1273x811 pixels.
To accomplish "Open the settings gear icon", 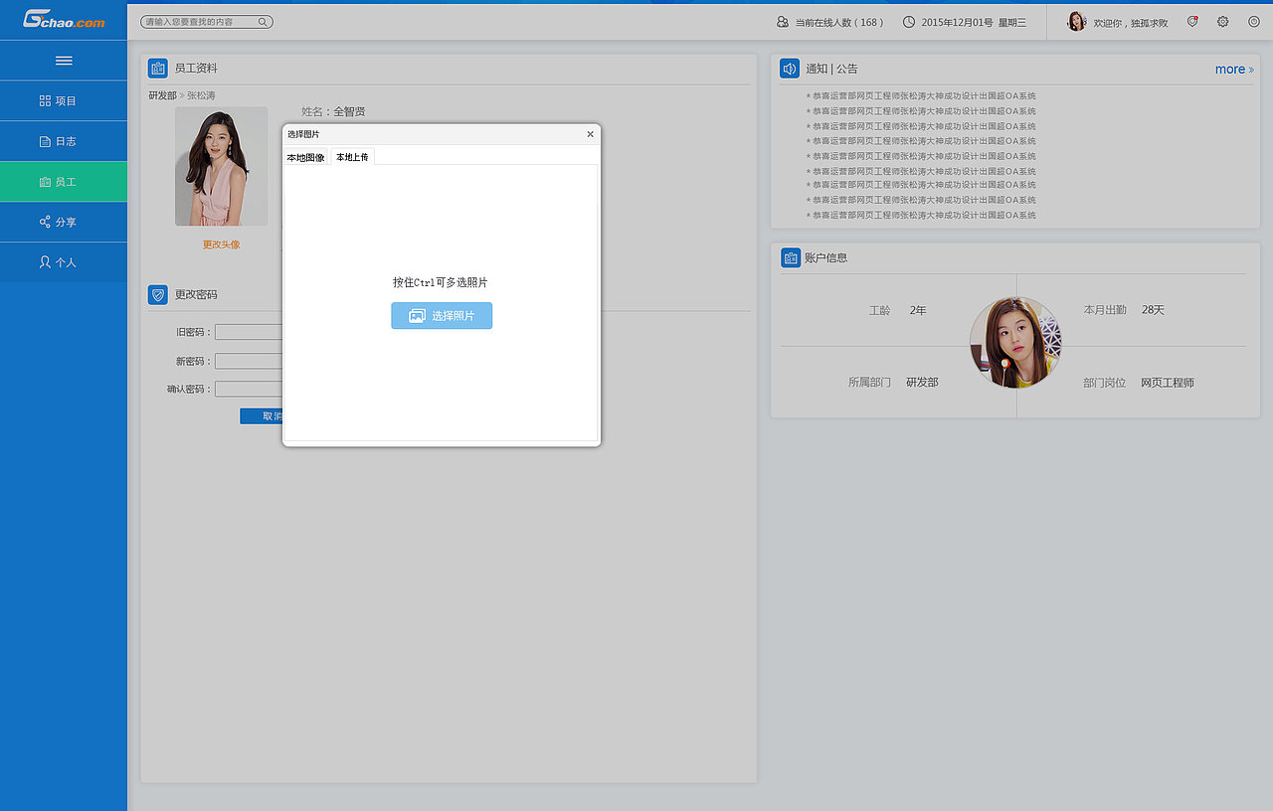I will [x=1223, y=22].
